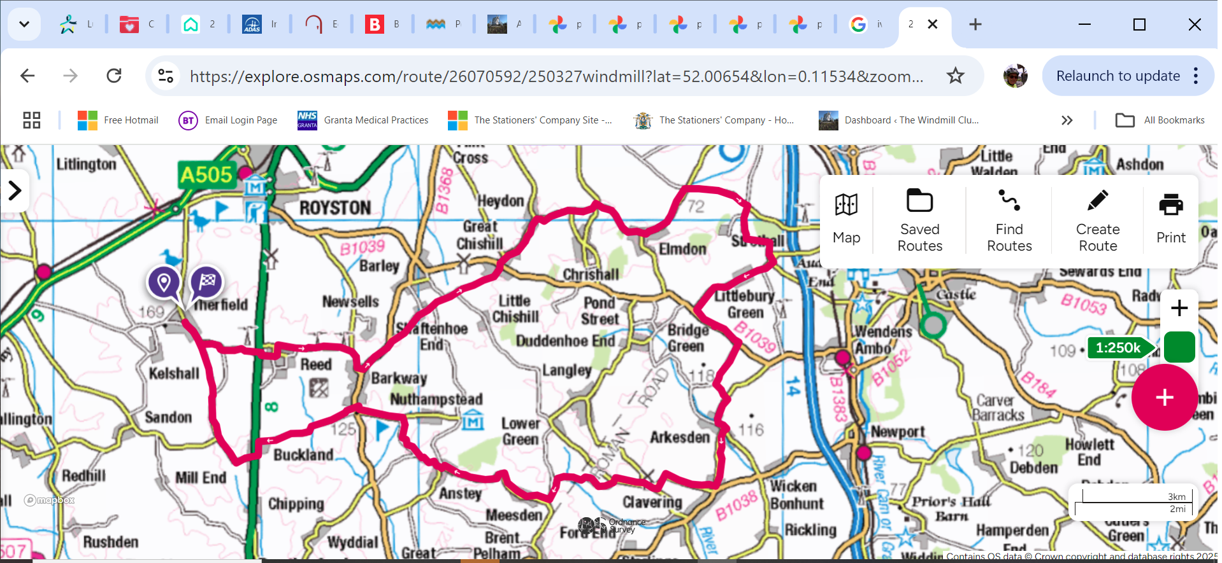
Task: Open Saved Routes folder
Action: pos(919,220)
